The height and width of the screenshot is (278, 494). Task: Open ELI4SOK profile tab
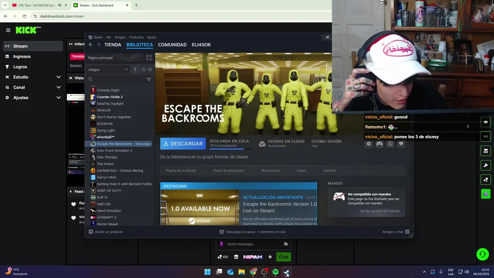[201, 45]
